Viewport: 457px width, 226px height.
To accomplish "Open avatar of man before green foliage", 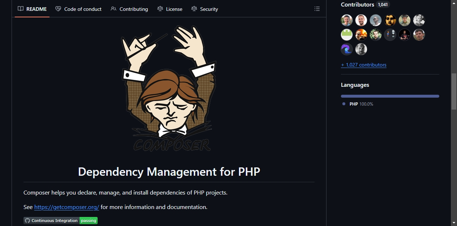I will 376,35.
